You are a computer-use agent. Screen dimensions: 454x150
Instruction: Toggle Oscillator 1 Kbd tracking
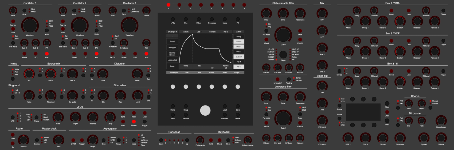[x=47, y=54]
